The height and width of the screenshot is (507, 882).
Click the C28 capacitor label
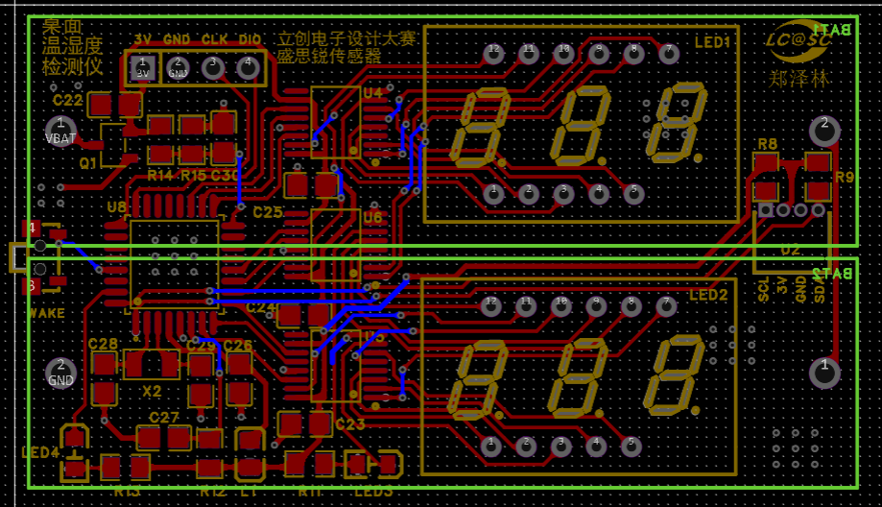103,344
